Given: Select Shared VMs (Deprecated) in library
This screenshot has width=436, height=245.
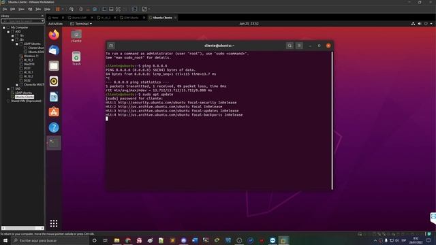Looking at the screenshot, I should [26, 101].
